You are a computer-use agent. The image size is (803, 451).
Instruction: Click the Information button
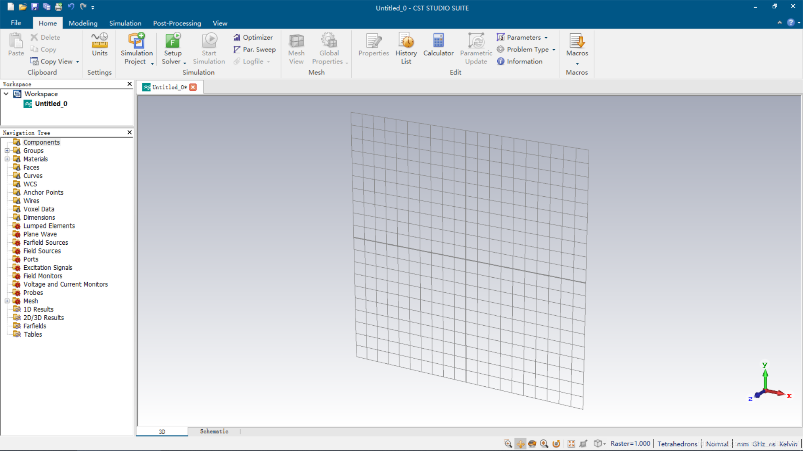pyautogui.click(x=519, y=61)
